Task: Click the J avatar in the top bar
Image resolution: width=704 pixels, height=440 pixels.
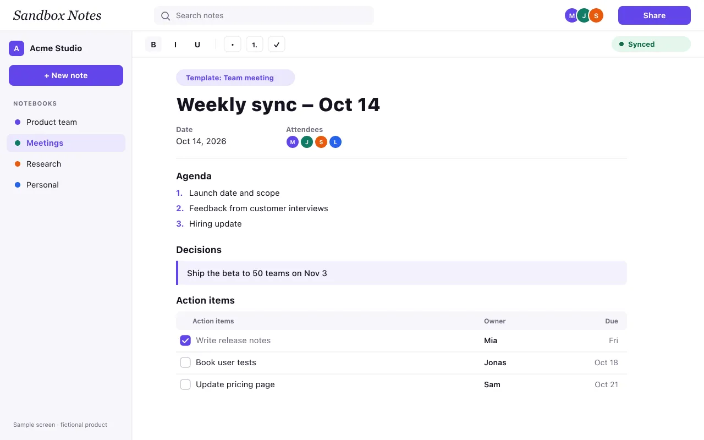Action: pos(584,15)
